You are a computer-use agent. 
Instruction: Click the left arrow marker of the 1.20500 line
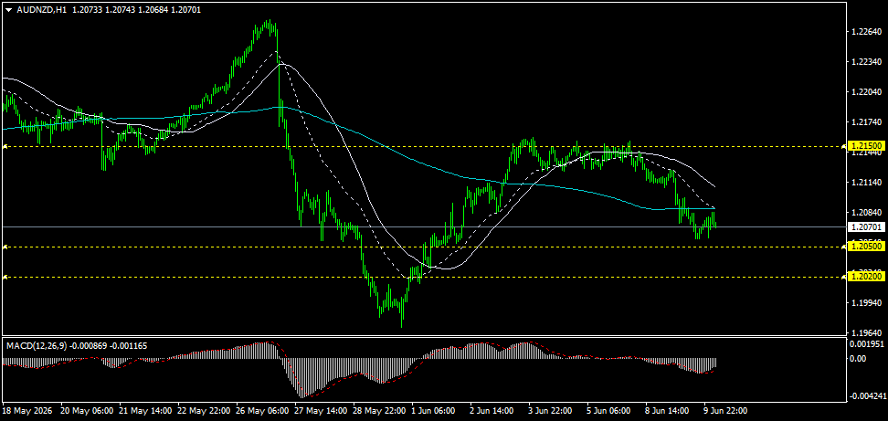pos(5,247)
